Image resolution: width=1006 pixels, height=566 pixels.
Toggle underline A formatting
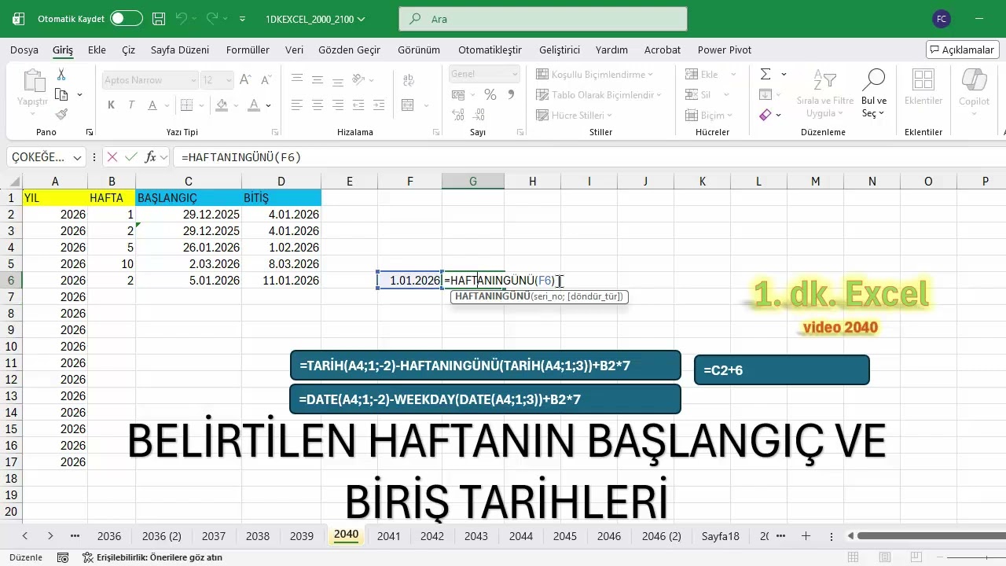pos(151,105)
